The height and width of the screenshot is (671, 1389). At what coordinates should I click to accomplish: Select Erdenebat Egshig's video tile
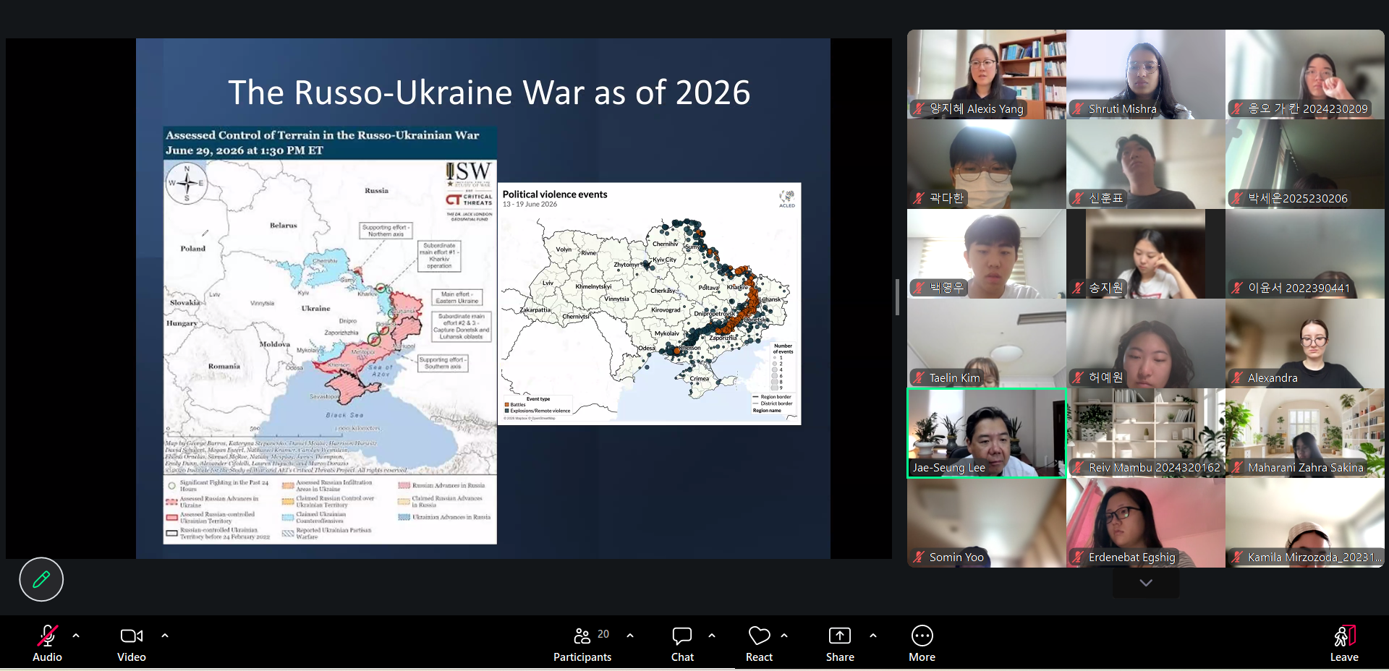pos(1146,523)
